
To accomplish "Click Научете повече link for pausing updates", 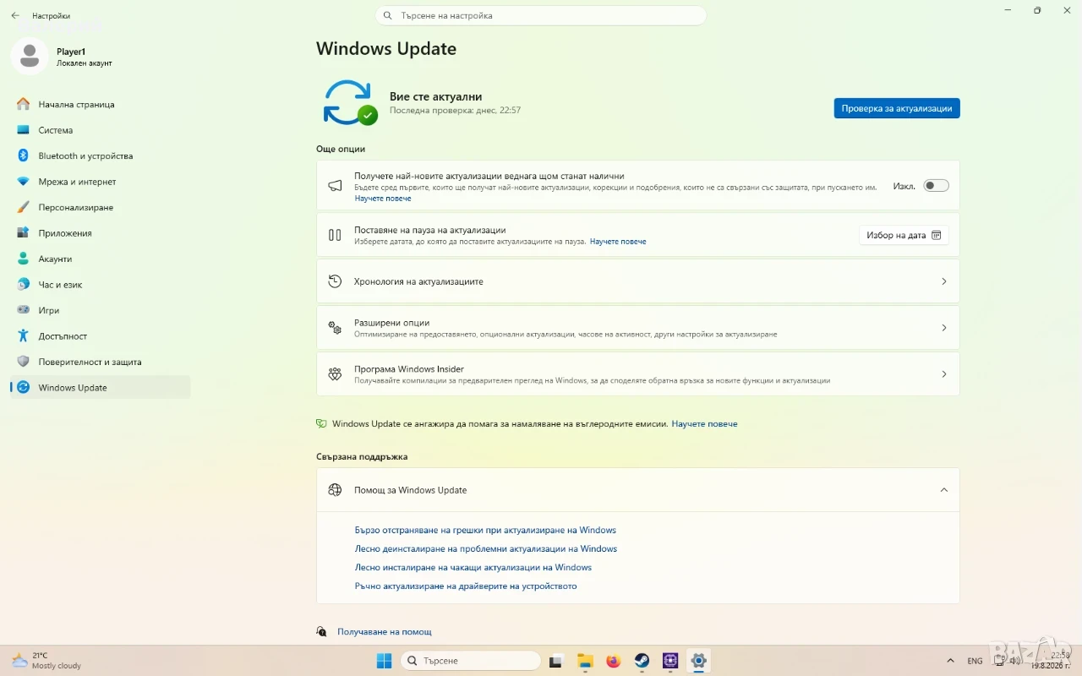I will coord(618,242).
